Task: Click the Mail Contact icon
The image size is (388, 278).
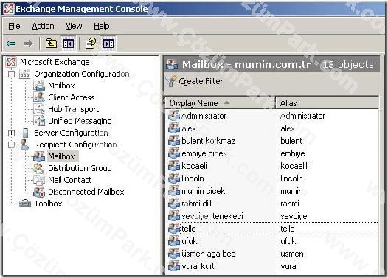Action: pyautogui.click(x=39, y=180)
